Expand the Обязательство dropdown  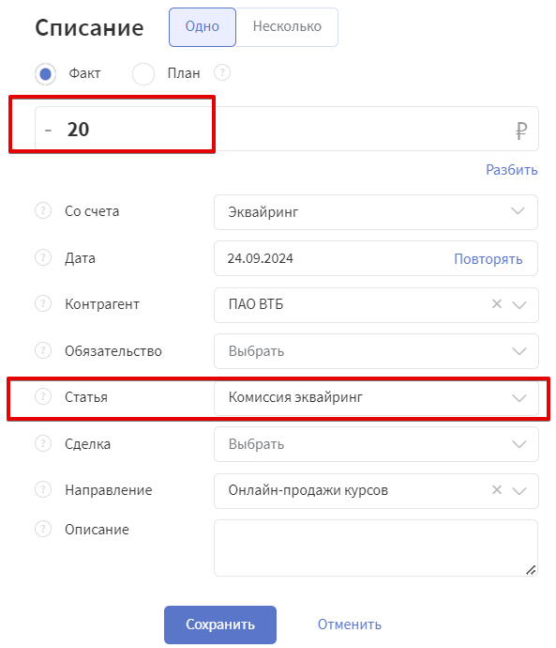click(376, 351)
